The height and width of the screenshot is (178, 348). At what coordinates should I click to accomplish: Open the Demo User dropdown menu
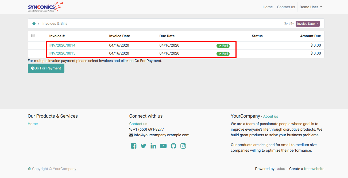coord(311,7)
